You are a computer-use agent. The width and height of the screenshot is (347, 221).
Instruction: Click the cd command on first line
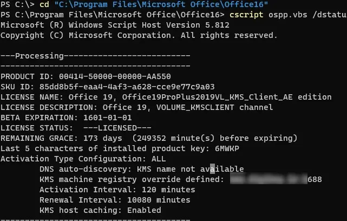pyautogui.click(x=44, y=4)
